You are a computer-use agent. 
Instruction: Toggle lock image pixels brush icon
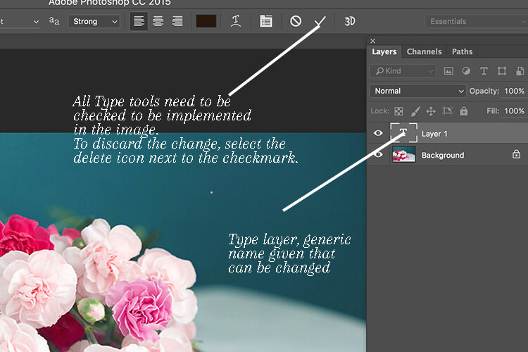(415, 111)
